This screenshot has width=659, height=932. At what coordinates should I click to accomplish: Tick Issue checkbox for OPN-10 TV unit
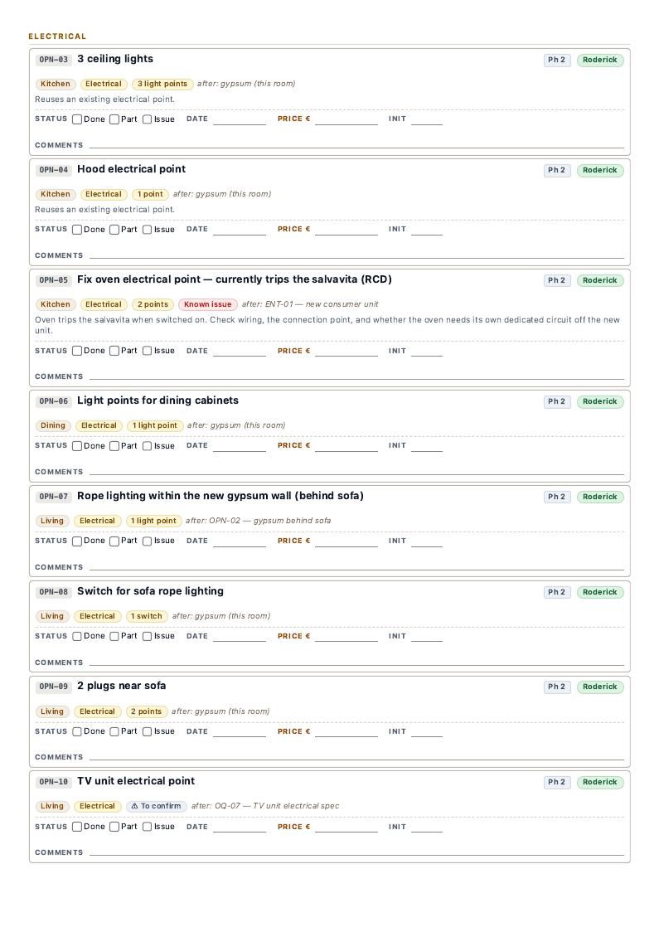tap(147, 827)
